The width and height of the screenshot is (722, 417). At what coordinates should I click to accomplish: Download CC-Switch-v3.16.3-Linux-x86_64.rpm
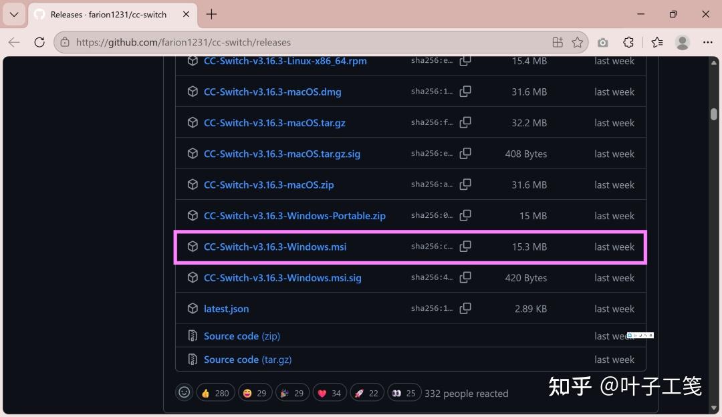coord(285,61)
